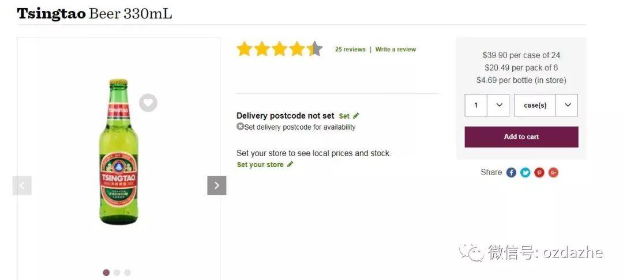This screenshot has width=623, height=280.
Task: Open the 25 reviews link
Action: coord(350,50)
